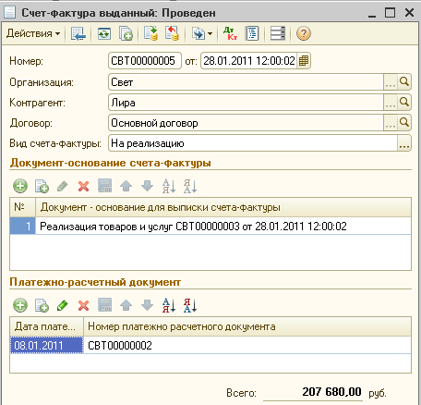Open the create-based-on dropdown arrow
The image size is (421, 405).
[210, 33]
